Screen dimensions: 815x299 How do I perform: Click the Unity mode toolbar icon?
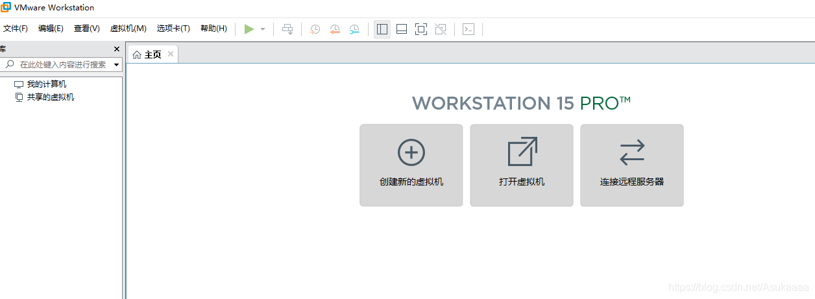441,29
